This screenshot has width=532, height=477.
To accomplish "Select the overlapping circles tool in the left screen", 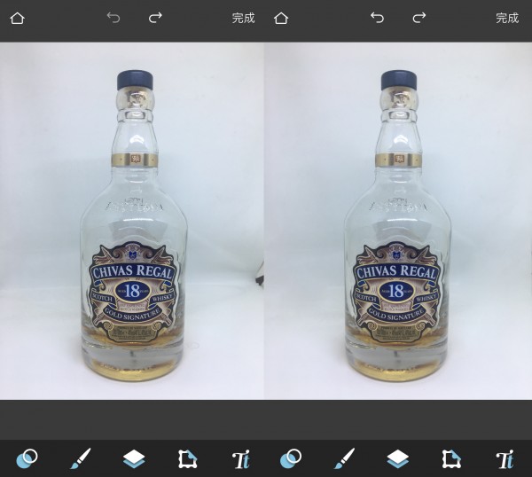I will tap(27, 458).
